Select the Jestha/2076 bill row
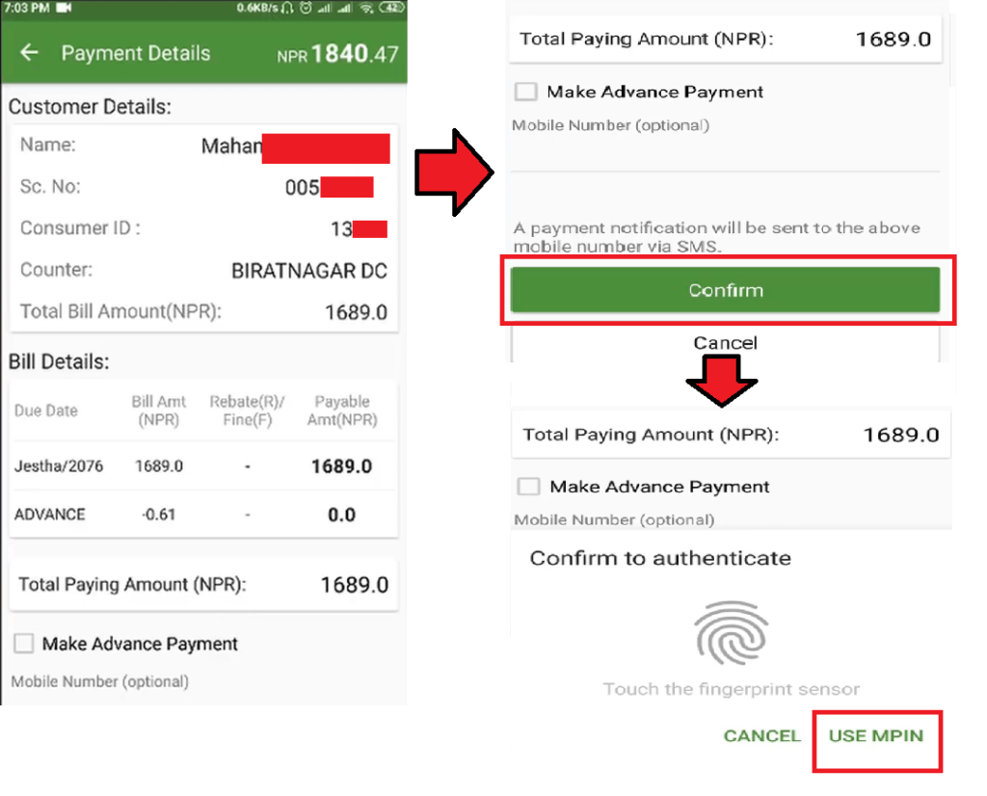The height and width of the screenshot is (796, 987). tap(203, 466)
